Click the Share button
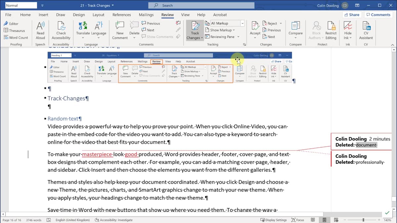The height and width of the screenshot is (223, 397). pos(352,15)
